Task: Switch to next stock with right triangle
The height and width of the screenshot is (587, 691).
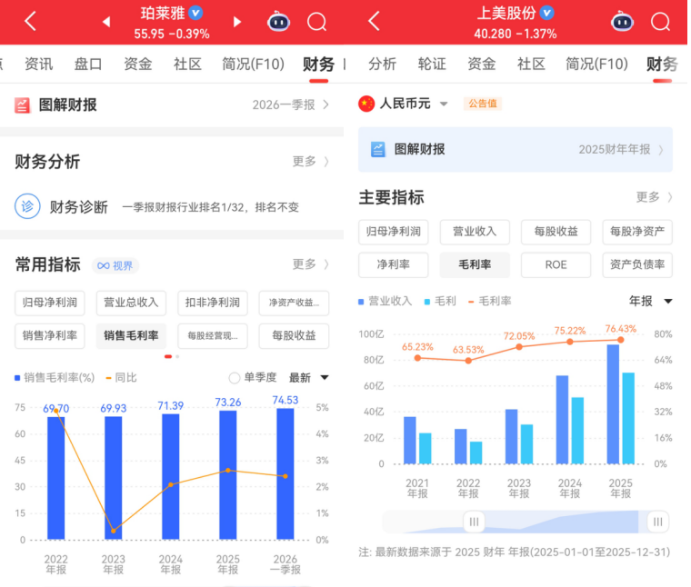Action: click(237, 22)
